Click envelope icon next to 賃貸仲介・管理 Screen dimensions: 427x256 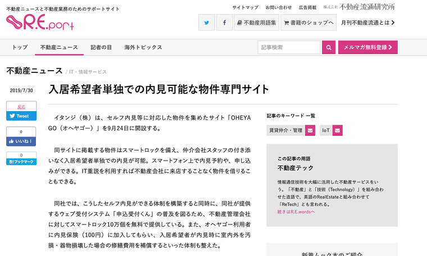click(310, 131)
